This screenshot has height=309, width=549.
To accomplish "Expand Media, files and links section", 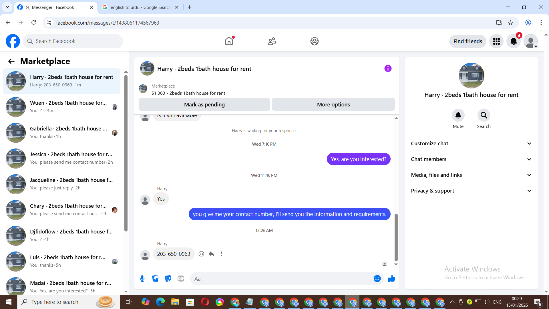I will point(471,175).
